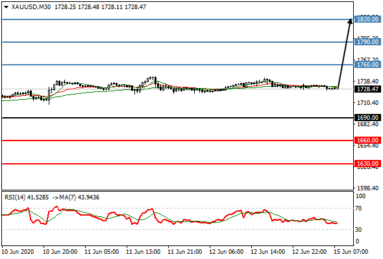
Task: Select the red 1660.00 horizontal line
Action: pyautogui.click(x=178, y=141)
